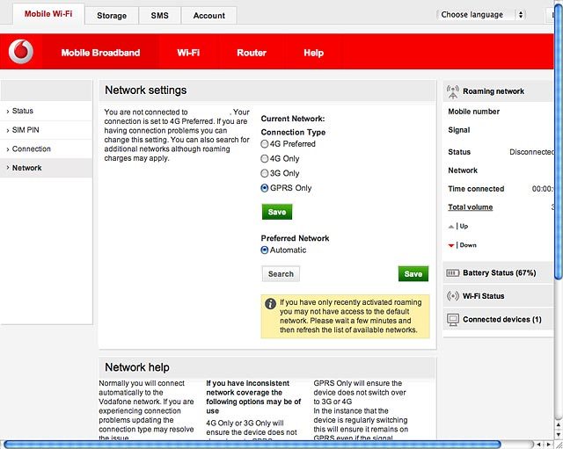The height and width of the screenshot is (449, 563).
Task: Click the roaming network antenna icon
Action: pyautogui.click(x=453, y=91)
